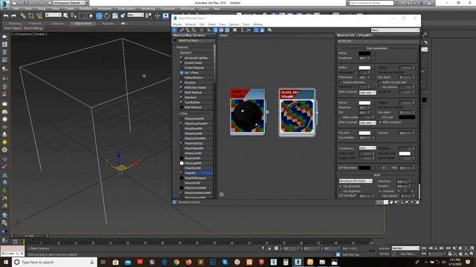This screenshot has height=267, width=476.
Task: Select the Local axis radio button
Action: click(x=380, y=191)
